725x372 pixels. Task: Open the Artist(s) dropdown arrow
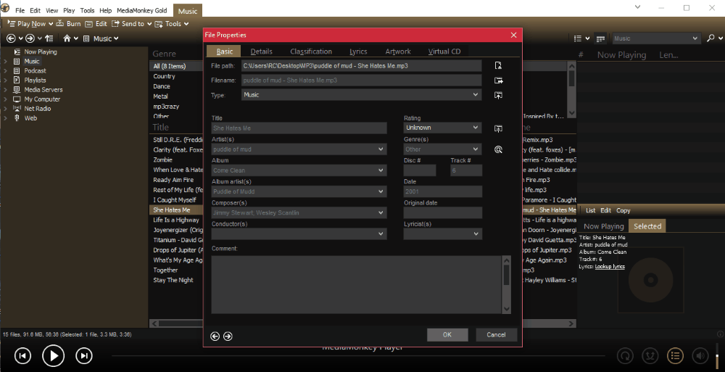click(x=381, y=149)
